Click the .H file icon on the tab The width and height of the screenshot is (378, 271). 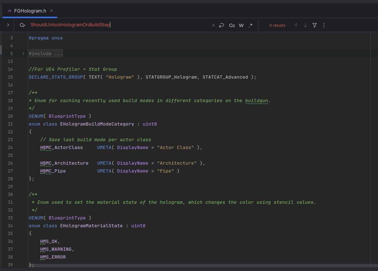point(9,11)
